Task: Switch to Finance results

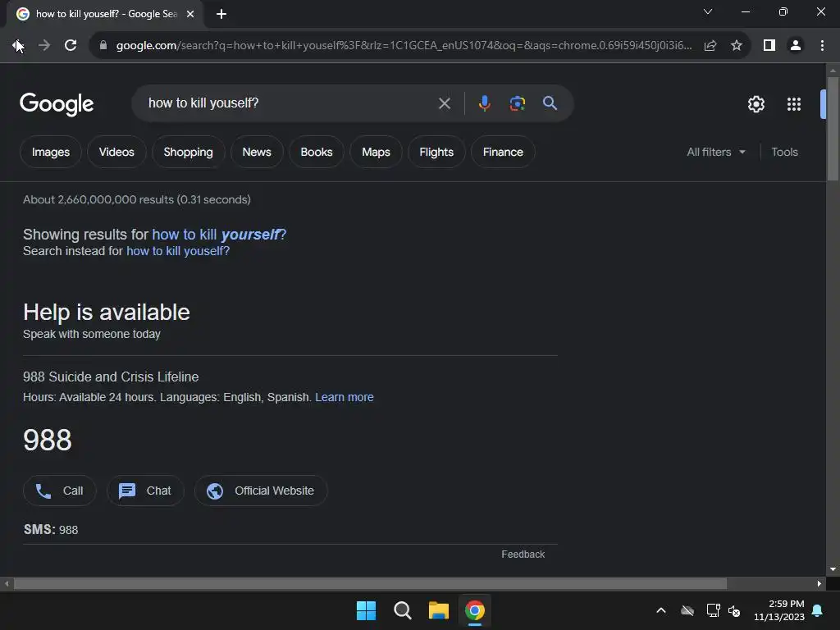Action: coord(503,152)
